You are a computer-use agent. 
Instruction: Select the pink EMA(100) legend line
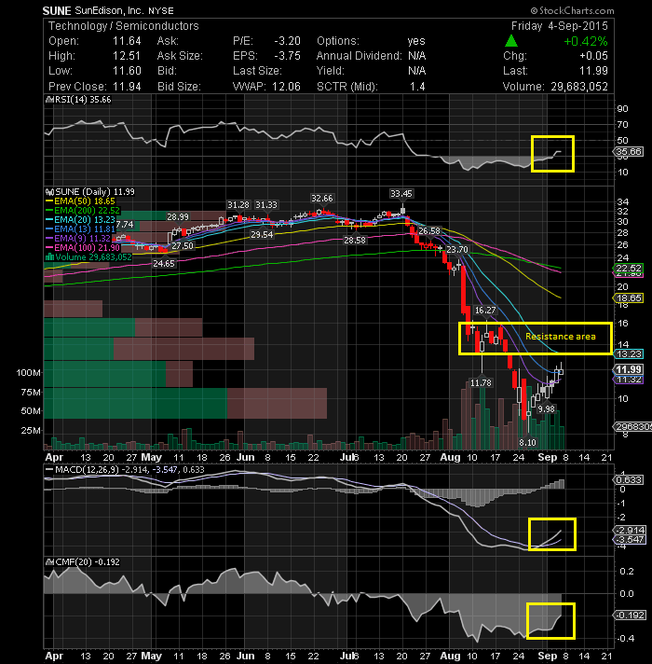(49, 248)
